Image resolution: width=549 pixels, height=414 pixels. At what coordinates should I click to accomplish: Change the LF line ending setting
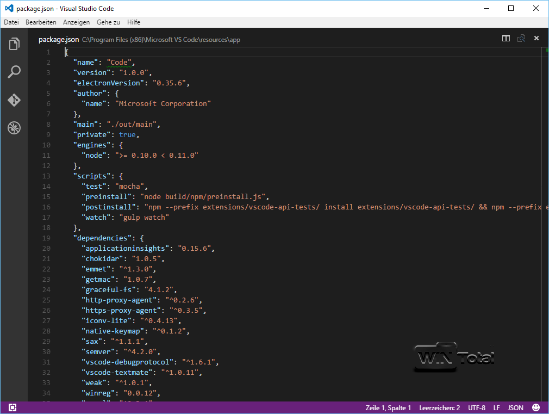(x=496, y=407)
